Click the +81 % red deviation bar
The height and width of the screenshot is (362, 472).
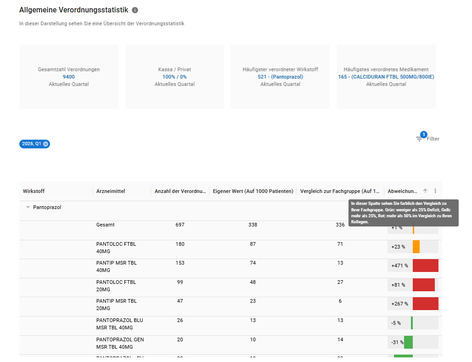[423, 285]
